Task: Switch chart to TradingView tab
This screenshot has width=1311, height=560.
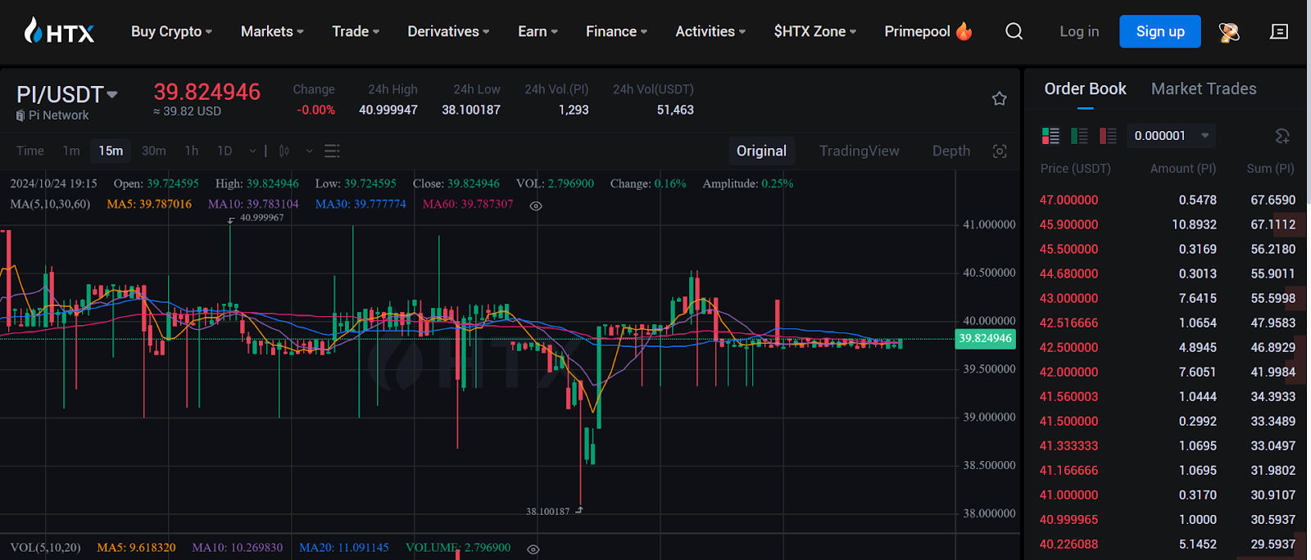Action: click(859, 151)
